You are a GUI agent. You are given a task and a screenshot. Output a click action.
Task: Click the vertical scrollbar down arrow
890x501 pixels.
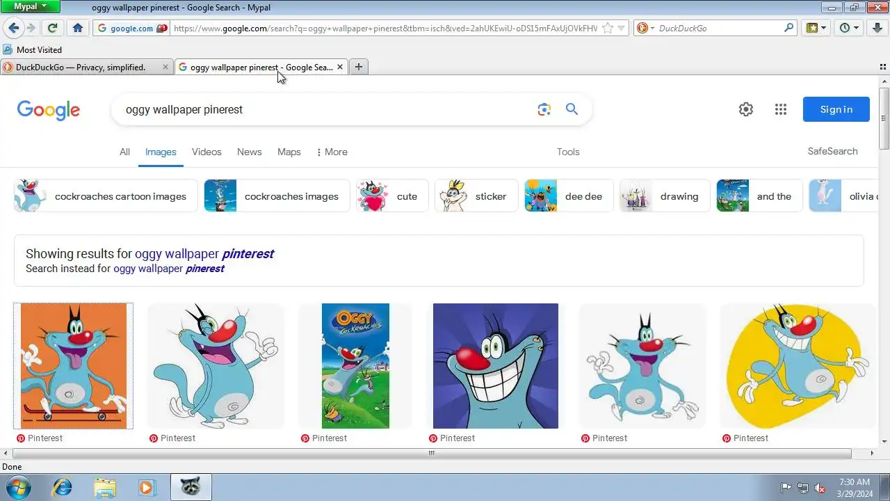point(884,442)
